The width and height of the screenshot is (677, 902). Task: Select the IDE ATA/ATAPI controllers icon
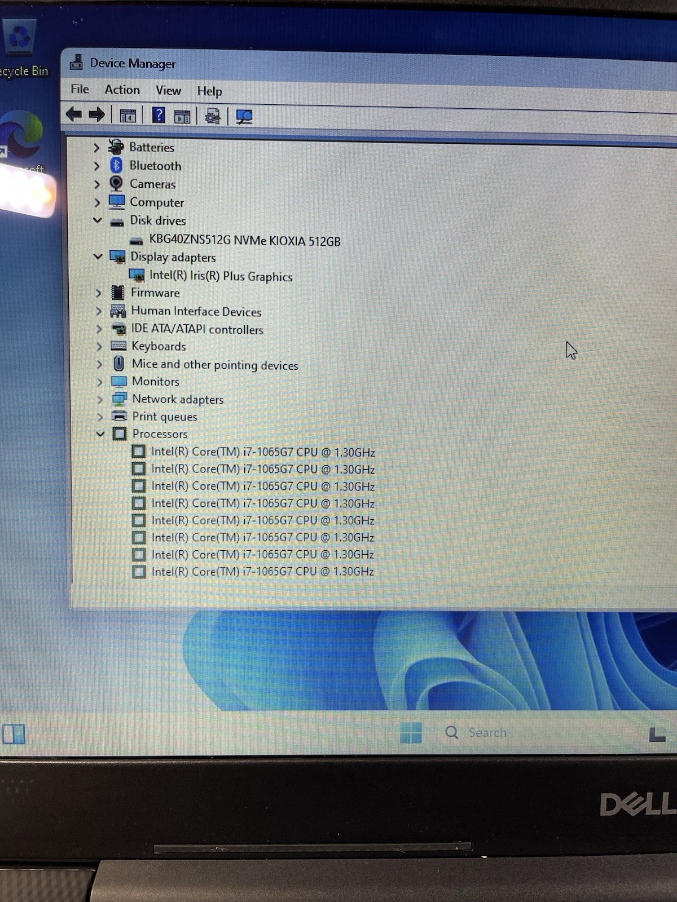tap(118, 329)
